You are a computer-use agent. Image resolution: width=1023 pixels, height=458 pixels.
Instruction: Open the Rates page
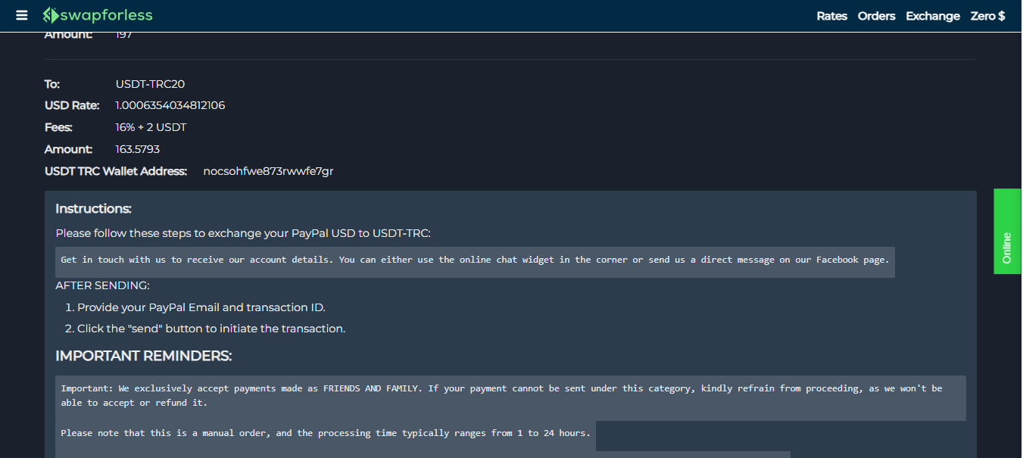831,16
